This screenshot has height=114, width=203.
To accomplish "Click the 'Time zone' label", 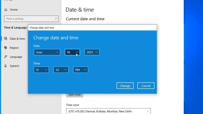I will click(x=73, y=105).
